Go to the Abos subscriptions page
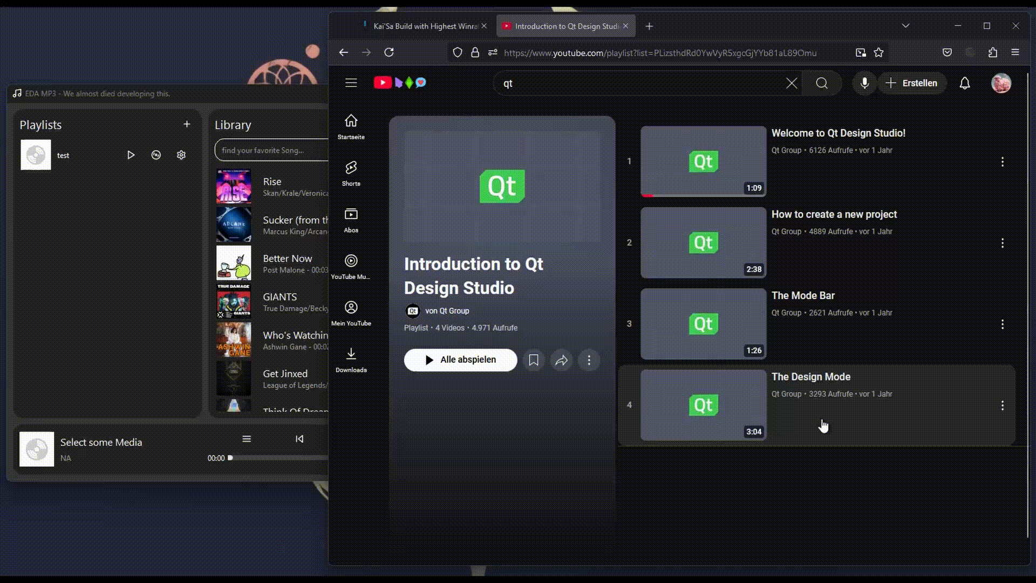This screenshot has width=1036, height=583. pos(351,220)
